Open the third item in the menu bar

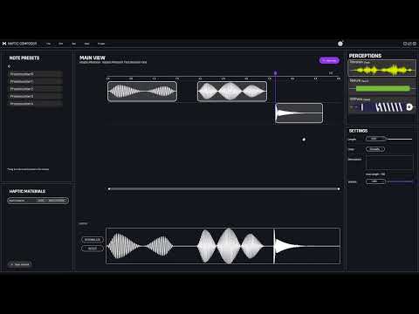(x=74, y=44)
